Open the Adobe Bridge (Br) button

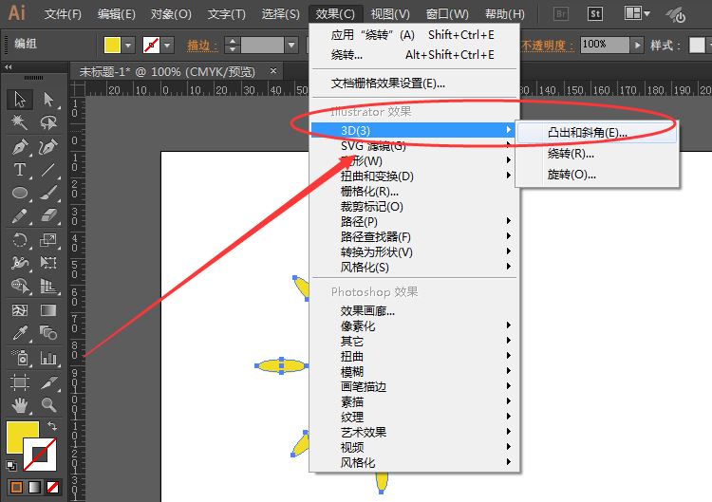point(559,14)
